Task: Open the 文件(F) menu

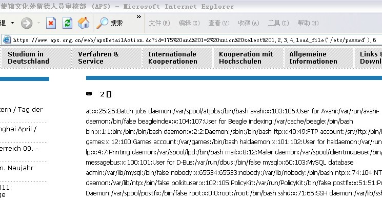Action: pyautogui.click(x=159, y=23)
